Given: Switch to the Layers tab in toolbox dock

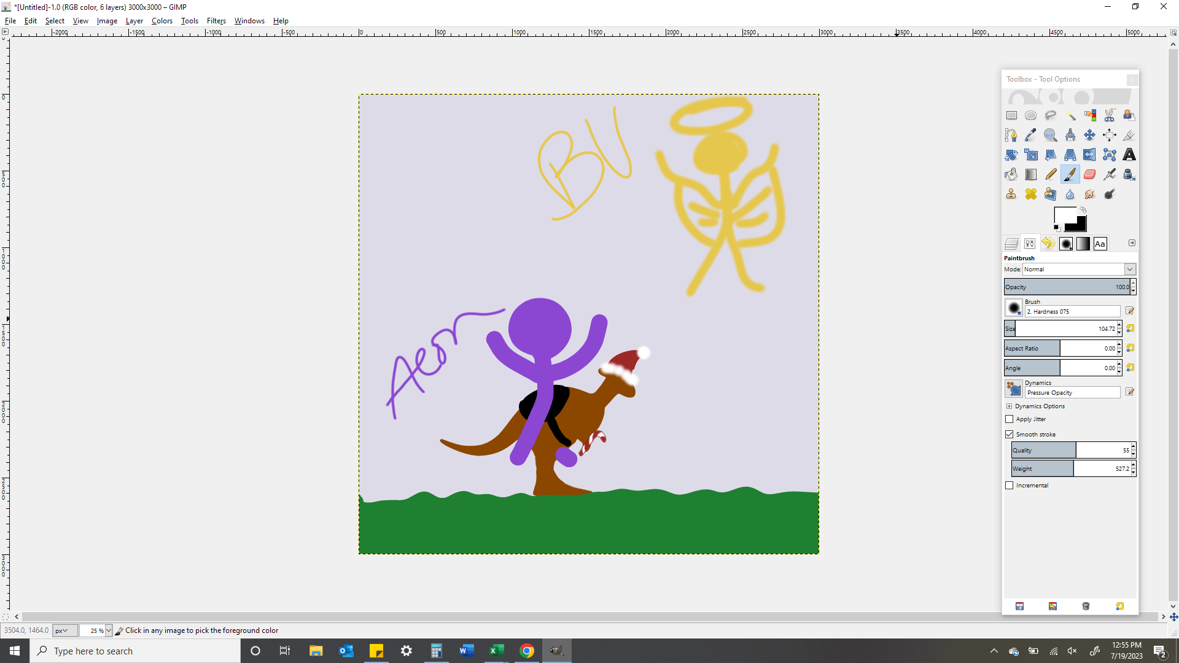Looking at the screenshot, I should [1011, 244].
